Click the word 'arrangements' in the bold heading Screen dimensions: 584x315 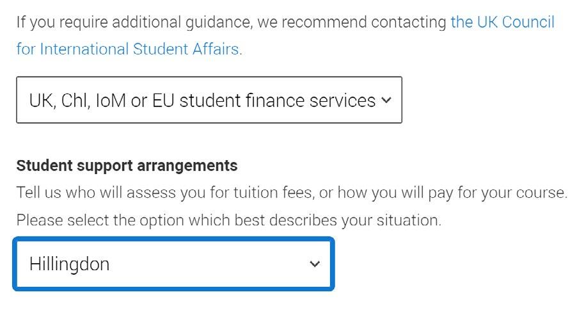(x=187, y=166)
